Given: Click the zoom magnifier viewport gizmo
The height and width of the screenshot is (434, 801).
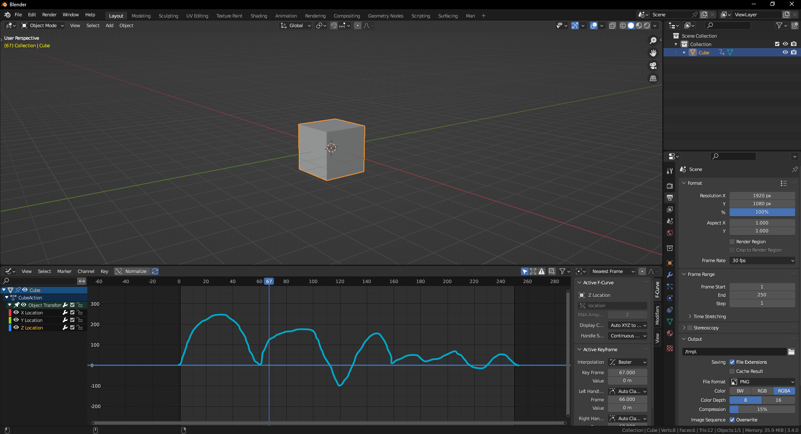Looking at the screenshot, I should pos(653,41).
